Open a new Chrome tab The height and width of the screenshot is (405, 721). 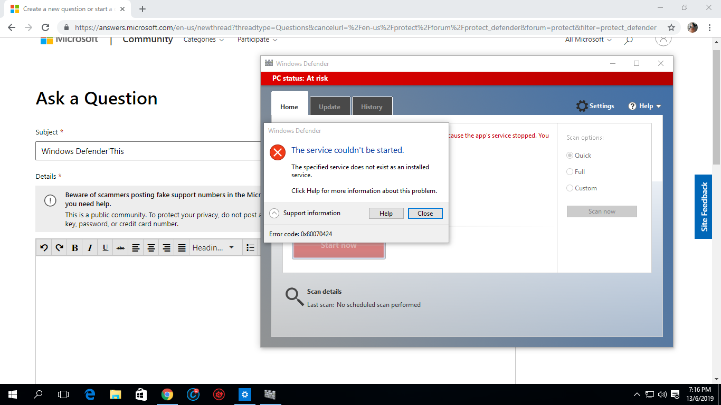(142, 9)
